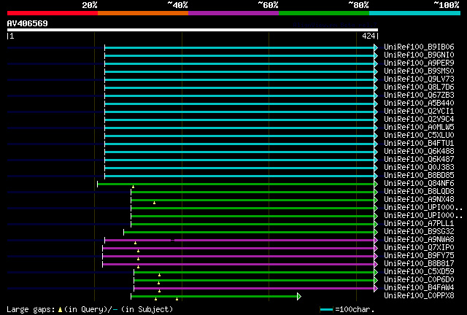Image resolution: width=467 pixels, height=315 pixels.
Task: Click the arrowhead ending the UniRef100_C0PPX8 bar
Action: coord(299,297)
